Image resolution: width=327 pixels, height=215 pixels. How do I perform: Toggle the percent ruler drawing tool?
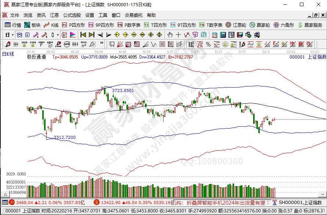(208, 44)
